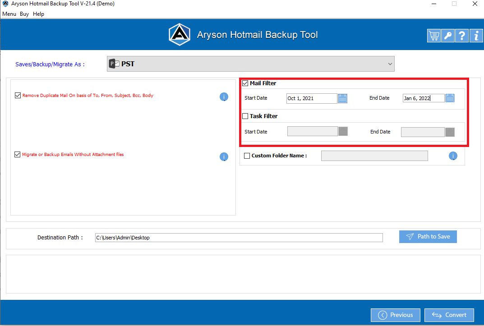This screenshot has width=484, height=326.
Task: Open Mail Filter Start Date calendar picker
Action: coord(343,98)
